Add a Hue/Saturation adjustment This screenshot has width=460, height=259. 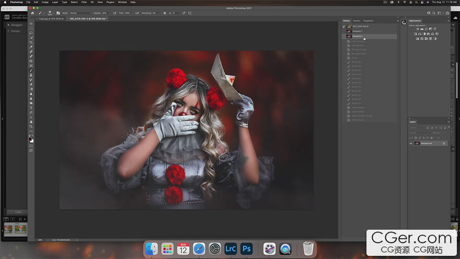tap(416, 34)
